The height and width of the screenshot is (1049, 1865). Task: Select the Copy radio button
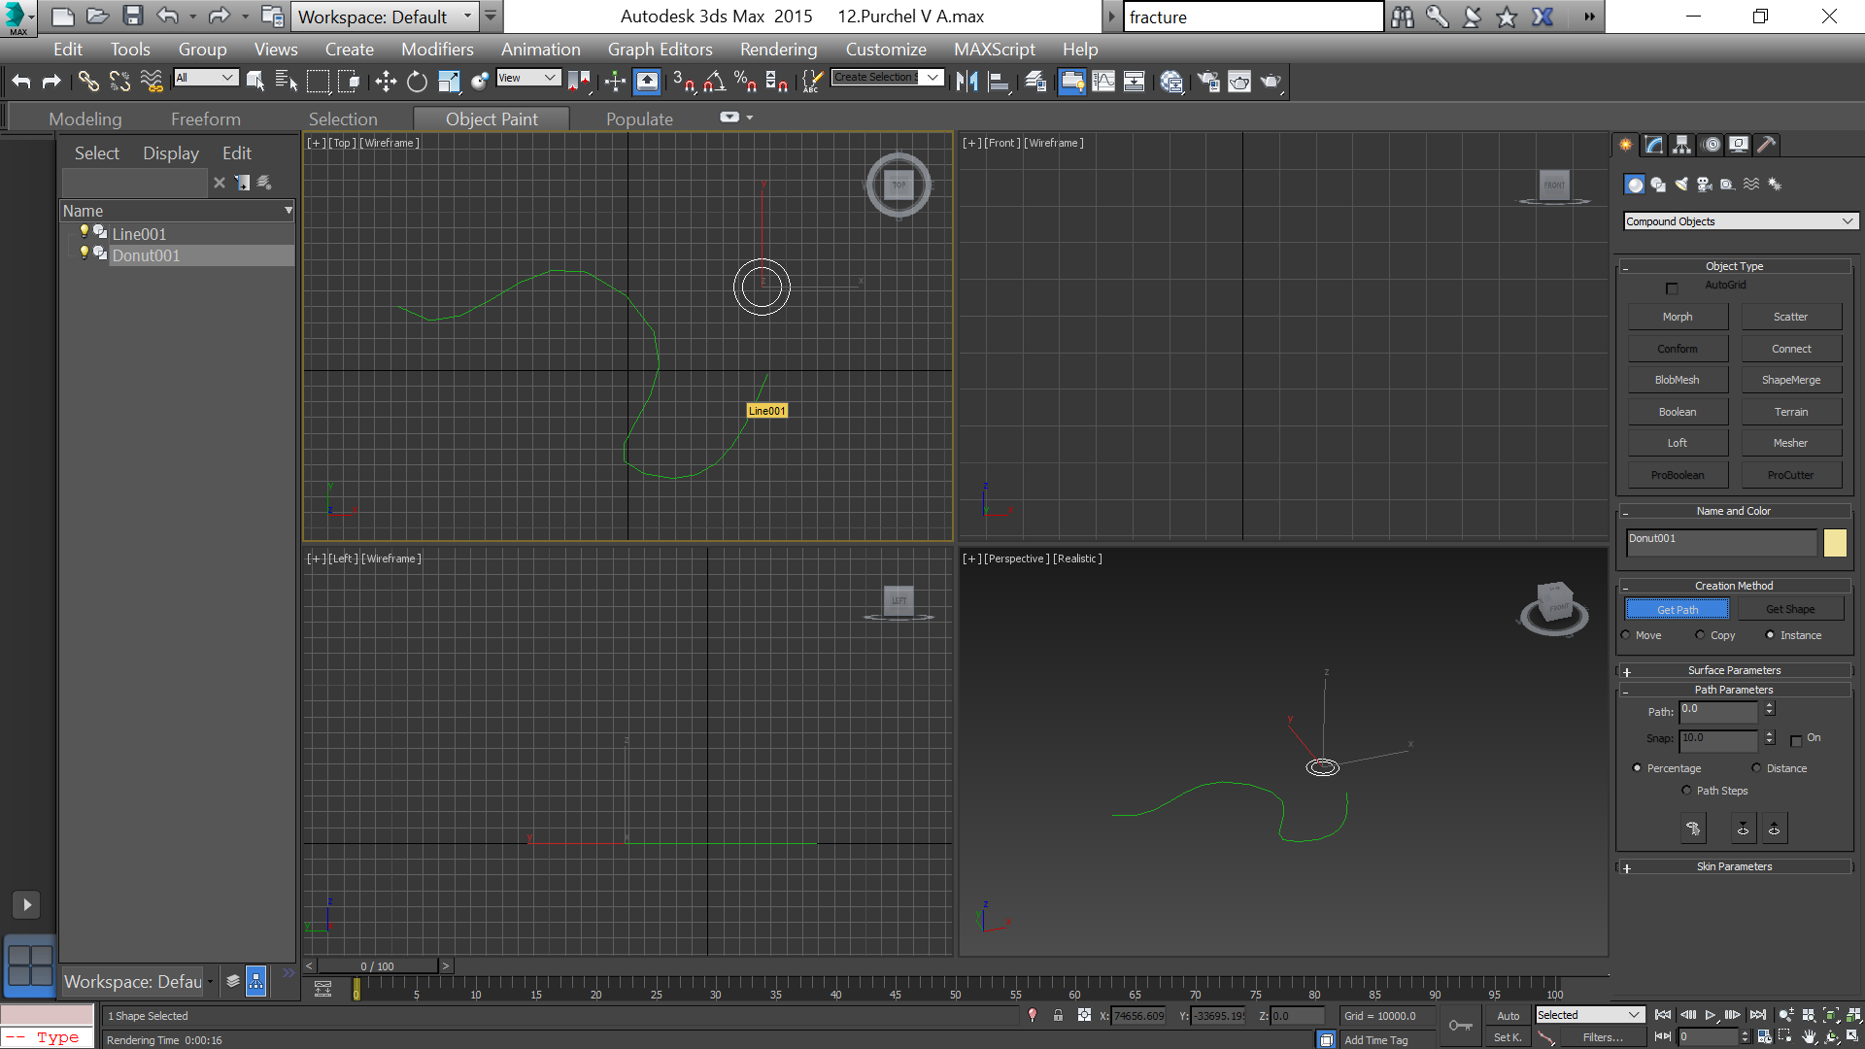coord(1700,635)
